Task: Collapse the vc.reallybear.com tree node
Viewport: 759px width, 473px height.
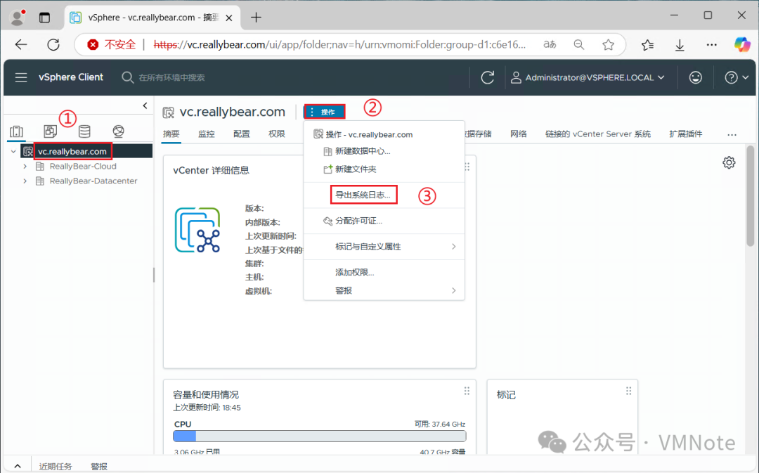Action: [x=13, y=152]
